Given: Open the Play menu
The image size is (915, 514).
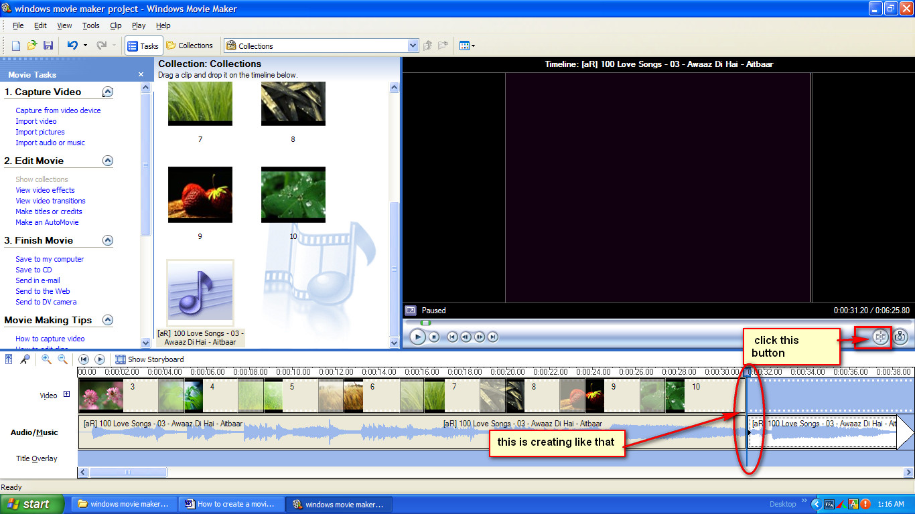Looking at the screenshot, I should pyautogui.click(x=139, y=25).
